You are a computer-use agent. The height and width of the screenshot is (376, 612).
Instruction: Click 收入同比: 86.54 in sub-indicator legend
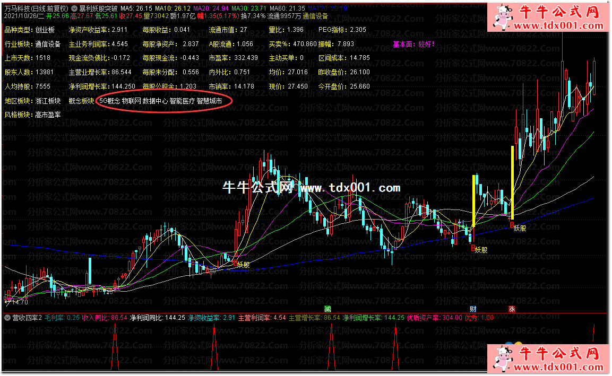click(x=105, y=318)
